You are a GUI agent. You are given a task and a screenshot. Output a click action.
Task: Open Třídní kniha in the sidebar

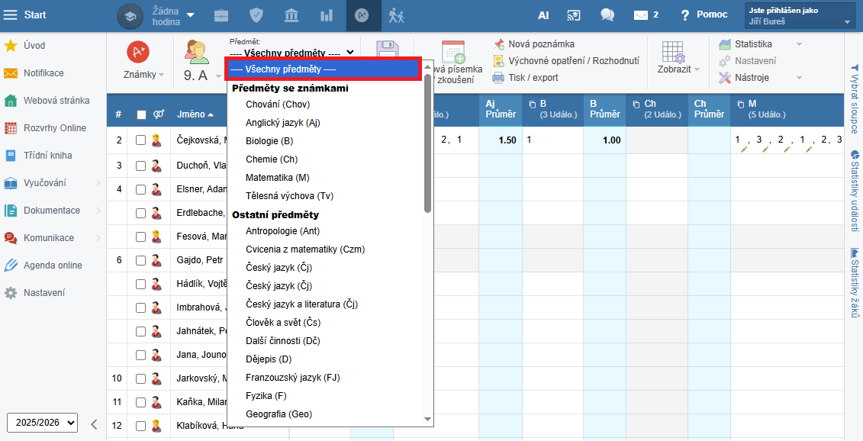click(47, 156)
